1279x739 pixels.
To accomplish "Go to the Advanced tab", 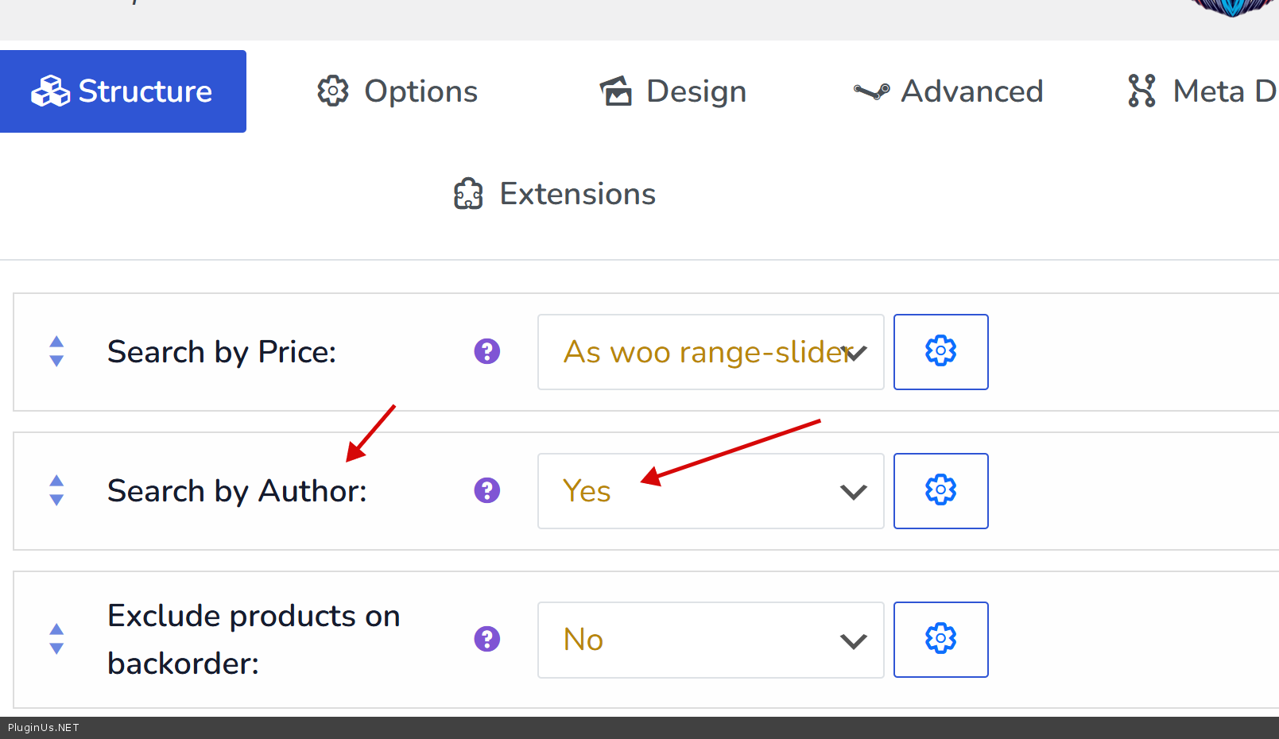I will pos(948,91).
